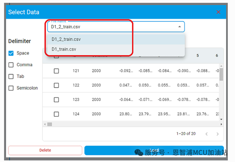This screenshot has width=235, height=162.
Task: Click the 23.95... cell
Action: point(164,114)
